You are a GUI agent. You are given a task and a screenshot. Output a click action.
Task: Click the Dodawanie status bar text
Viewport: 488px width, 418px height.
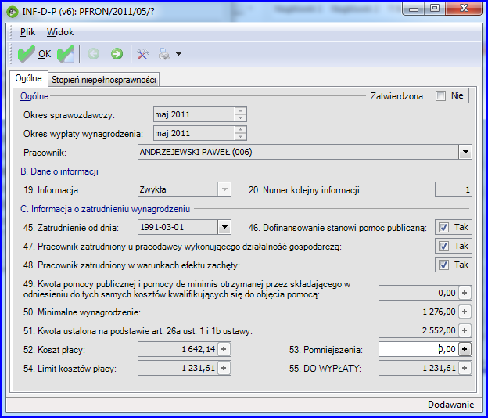(450, 405)
